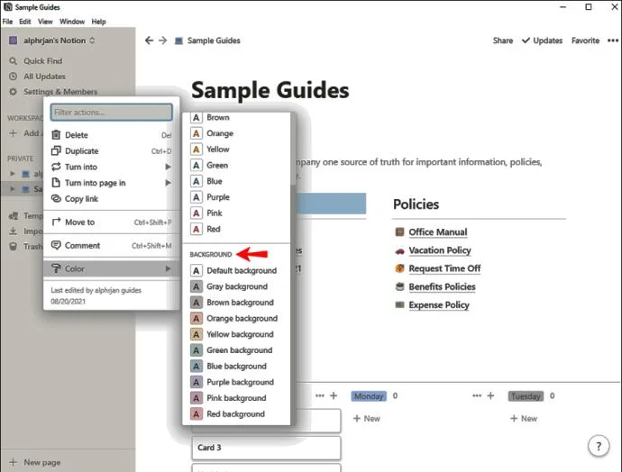Click the Delete trash icon in context menu
Viewport: 622px width, 472px height.
56,135
